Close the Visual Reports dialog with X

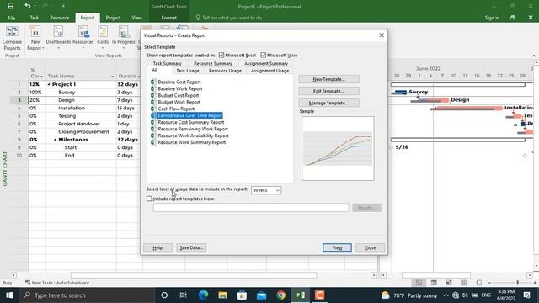click(x=382, y=35)
